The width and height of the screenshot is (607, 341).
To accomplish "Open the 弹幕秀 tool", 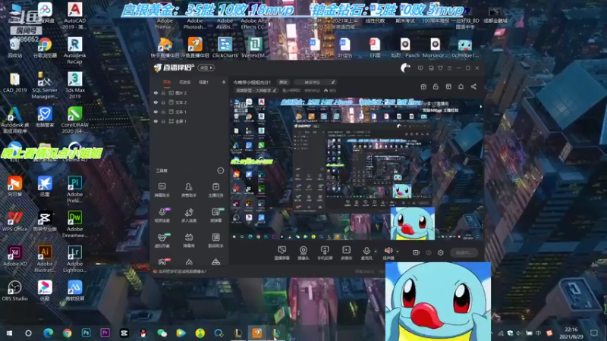I will pos(188,240).
